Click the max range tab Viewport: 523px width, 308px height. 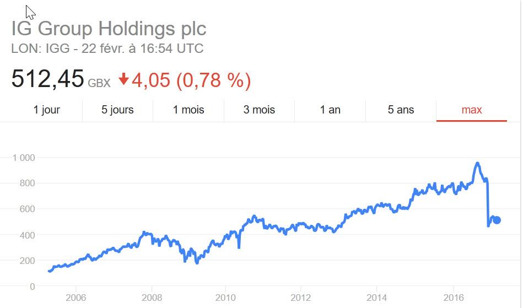[472, 110]
